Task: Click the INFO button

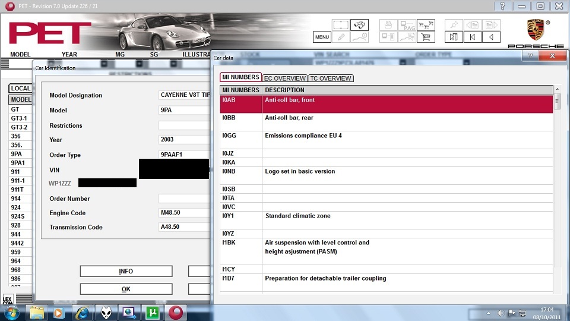Action: click(x=126, y=271)
